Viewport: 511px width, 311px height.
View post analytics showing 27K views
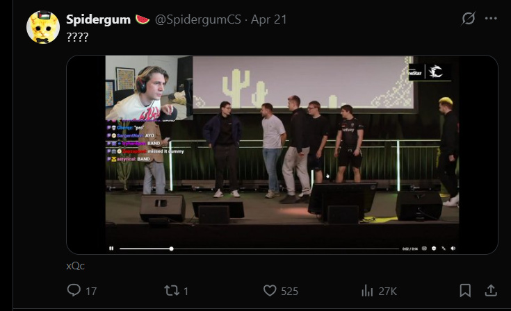click(x=368, y=291)
